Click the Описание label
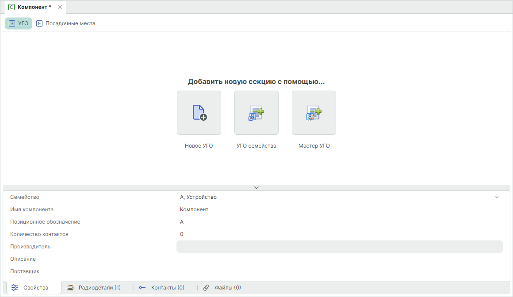This screenshot has height=297, width=513. click(x=23, y=259)
